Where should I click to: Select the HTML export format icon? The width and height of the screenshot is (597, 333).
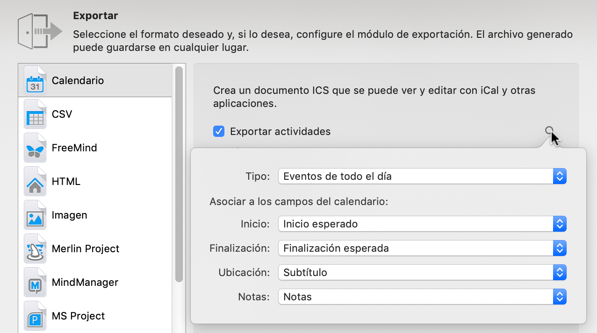(x=35, y=181)
